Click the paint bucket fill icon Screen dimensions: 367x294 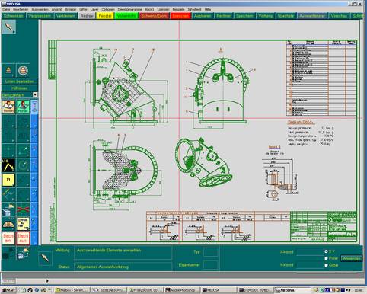8,209
